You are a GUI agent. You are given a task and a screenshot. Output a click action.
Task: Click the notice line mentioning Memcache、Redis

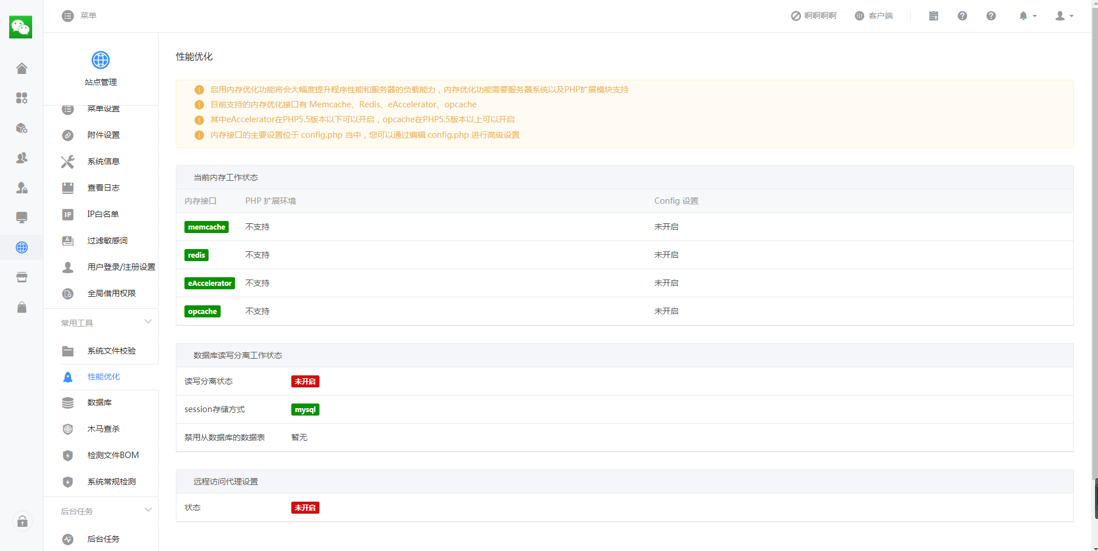pyautogui.click(x=344, y=104)
